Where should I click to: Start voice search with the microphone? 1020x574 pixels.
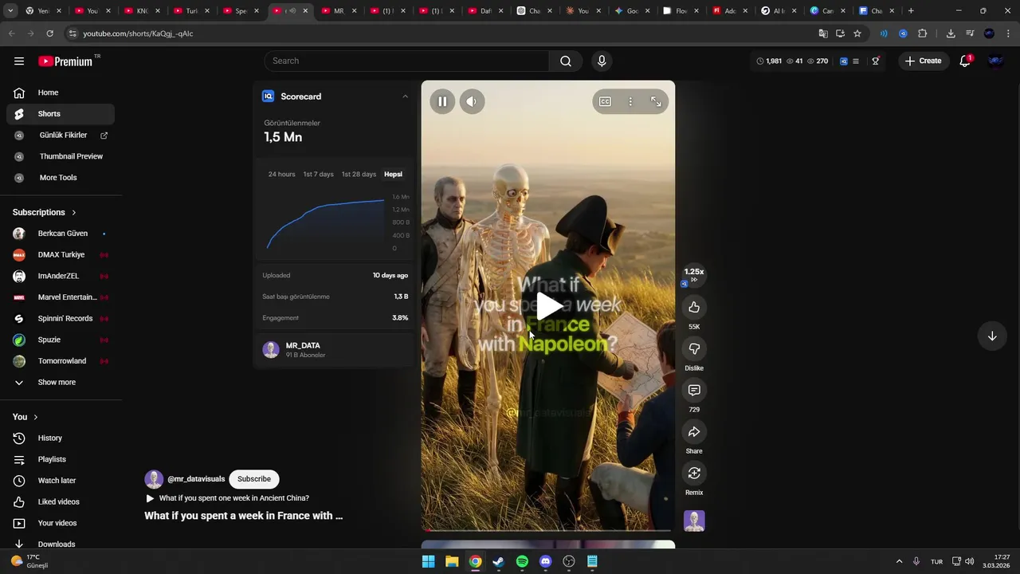(x=602, y=61)
